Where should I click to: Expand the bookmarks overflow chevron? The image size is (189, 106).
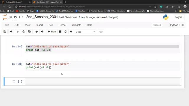(x=176, y=11)
